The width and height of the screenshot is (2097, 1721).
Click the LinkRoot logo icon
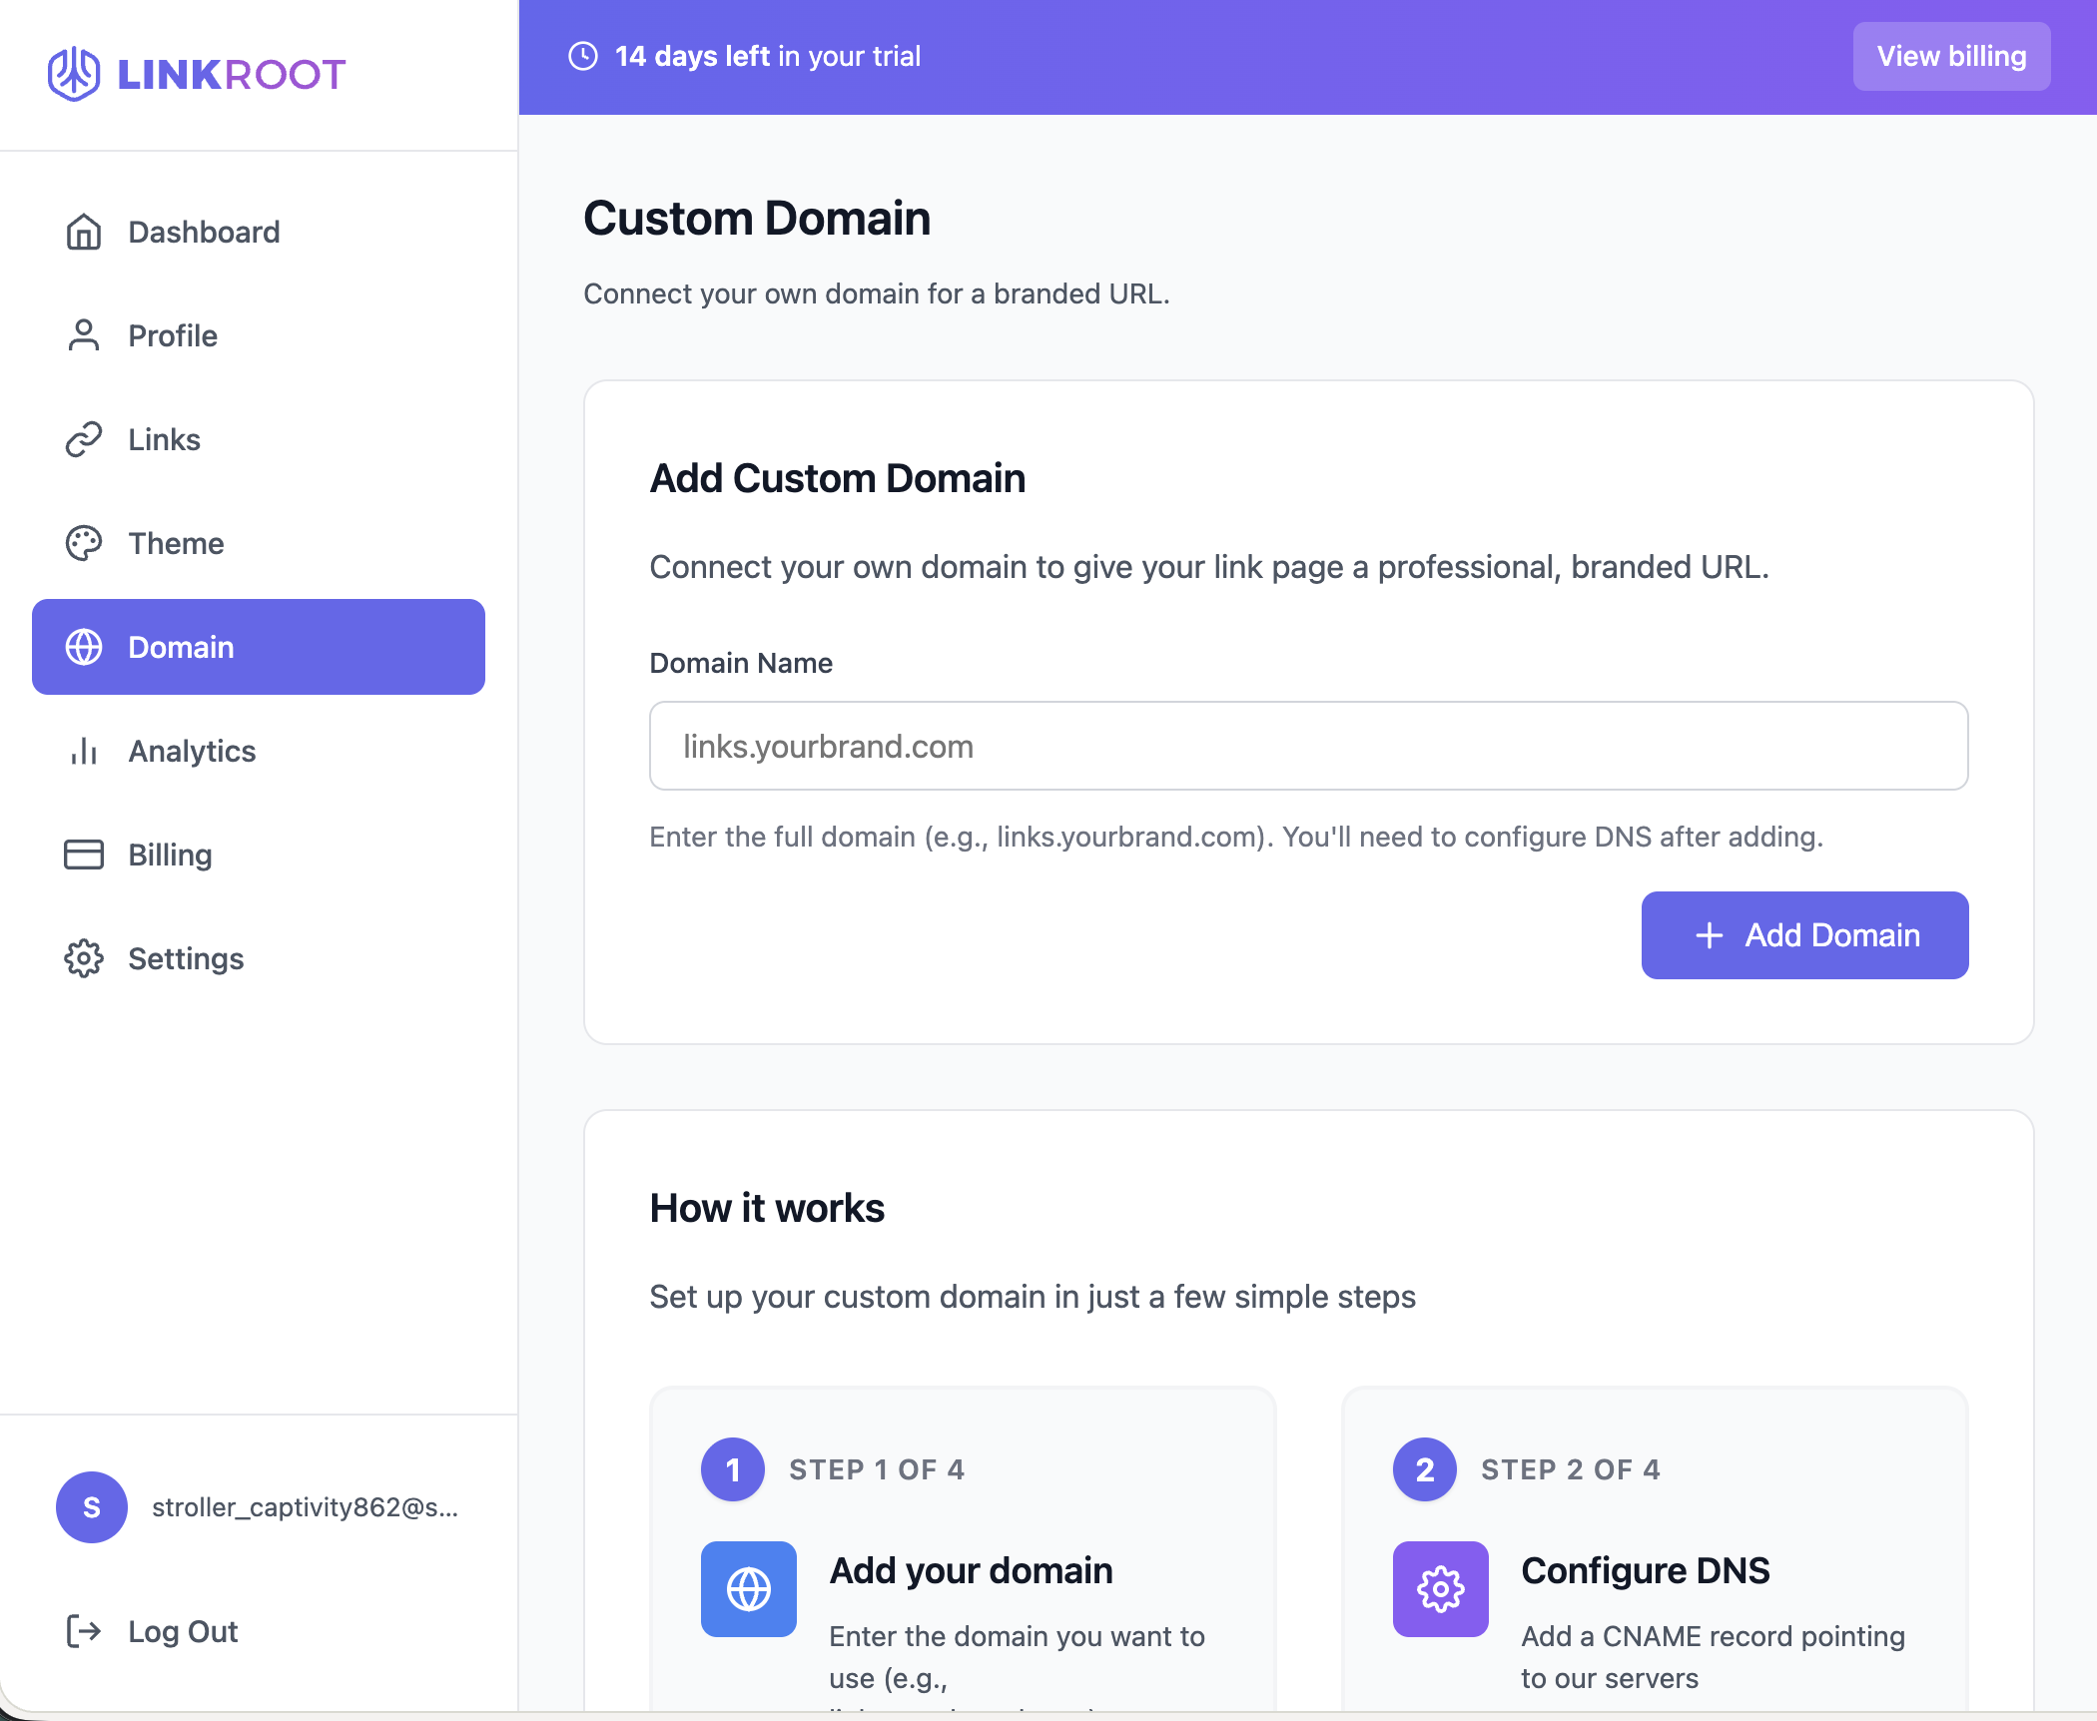point(74,74)
